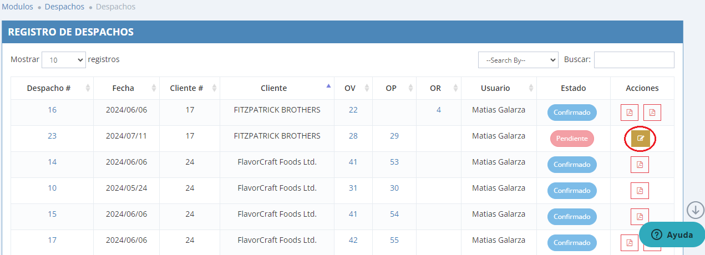Open the Ayuda help button
The image size is (705, 255).
pyautogui.click(x=672, y=234)
